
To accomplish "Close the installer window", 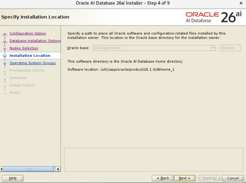I will [x=241, y=3].
